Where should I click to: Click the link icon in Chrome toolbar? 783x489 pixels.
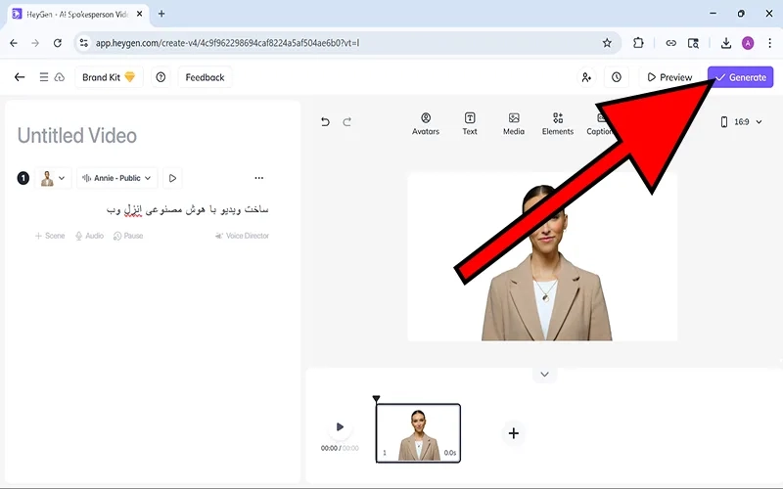coord(670,43)
